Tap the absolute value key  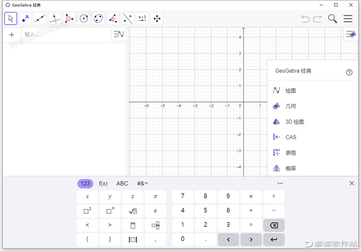click(x=133, y=240)
